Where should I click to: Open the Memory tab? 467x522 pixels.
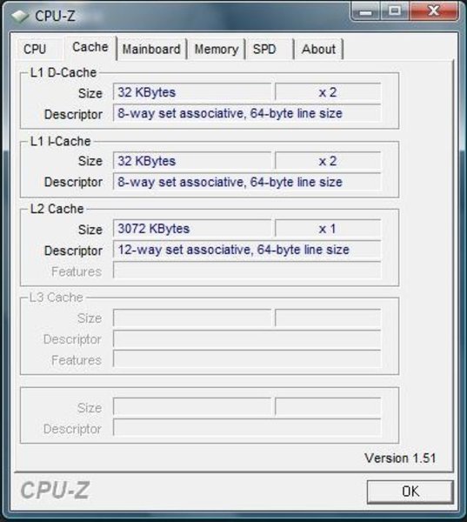(x=217, y=50)
